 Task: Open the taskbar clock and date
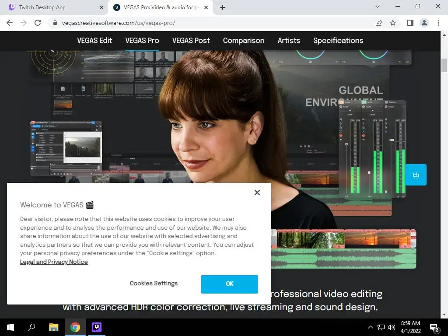(x=410, y=327)
